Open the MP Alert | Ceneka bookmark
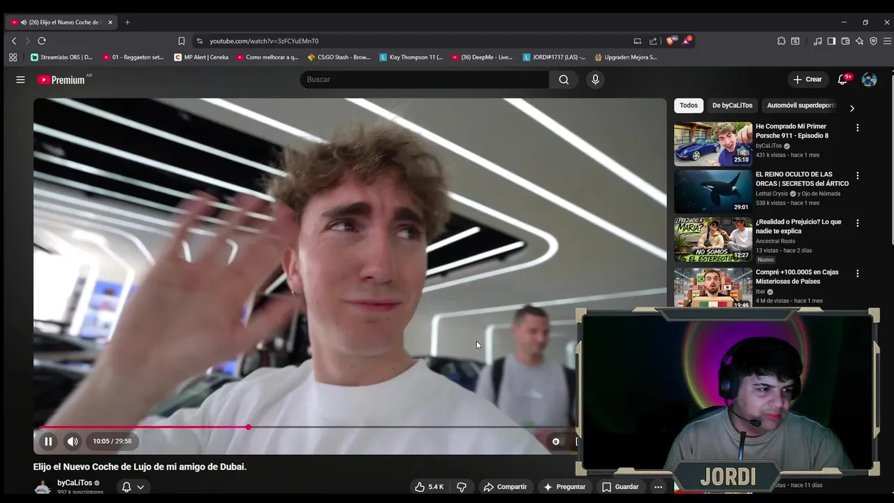Image resolution: width=894 pixels, height=503 pixels. (201, 57)
